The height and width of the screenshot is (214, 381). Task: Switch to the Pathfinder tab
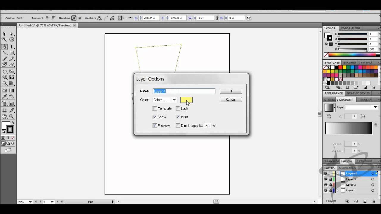coord(364,161)
